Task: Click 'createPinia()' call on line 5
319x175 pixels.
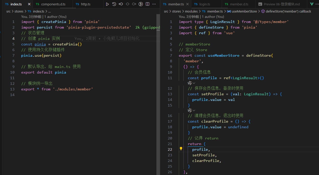Action: tap(67, 44)
